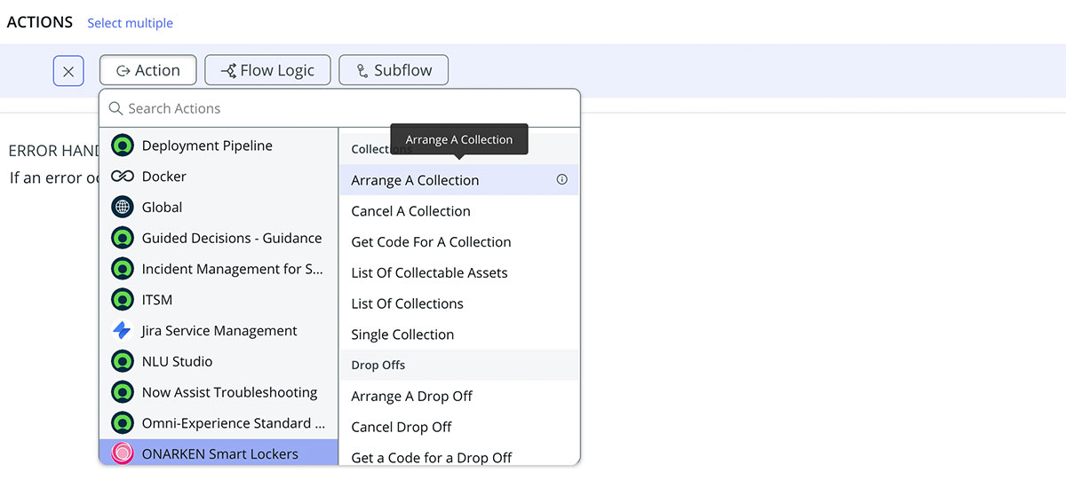This screenshot has width=1066, height=488.
Task: Click the Action button
Action: (148, 70)
